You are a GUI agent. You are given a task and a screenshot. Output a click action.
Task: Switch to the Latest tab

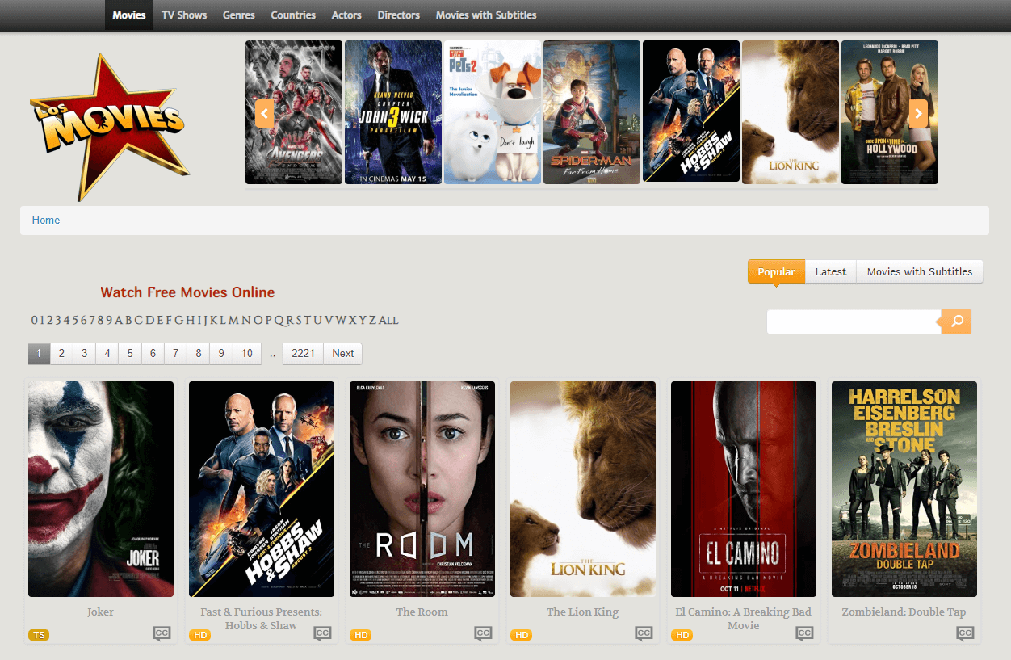pos(831,271)
